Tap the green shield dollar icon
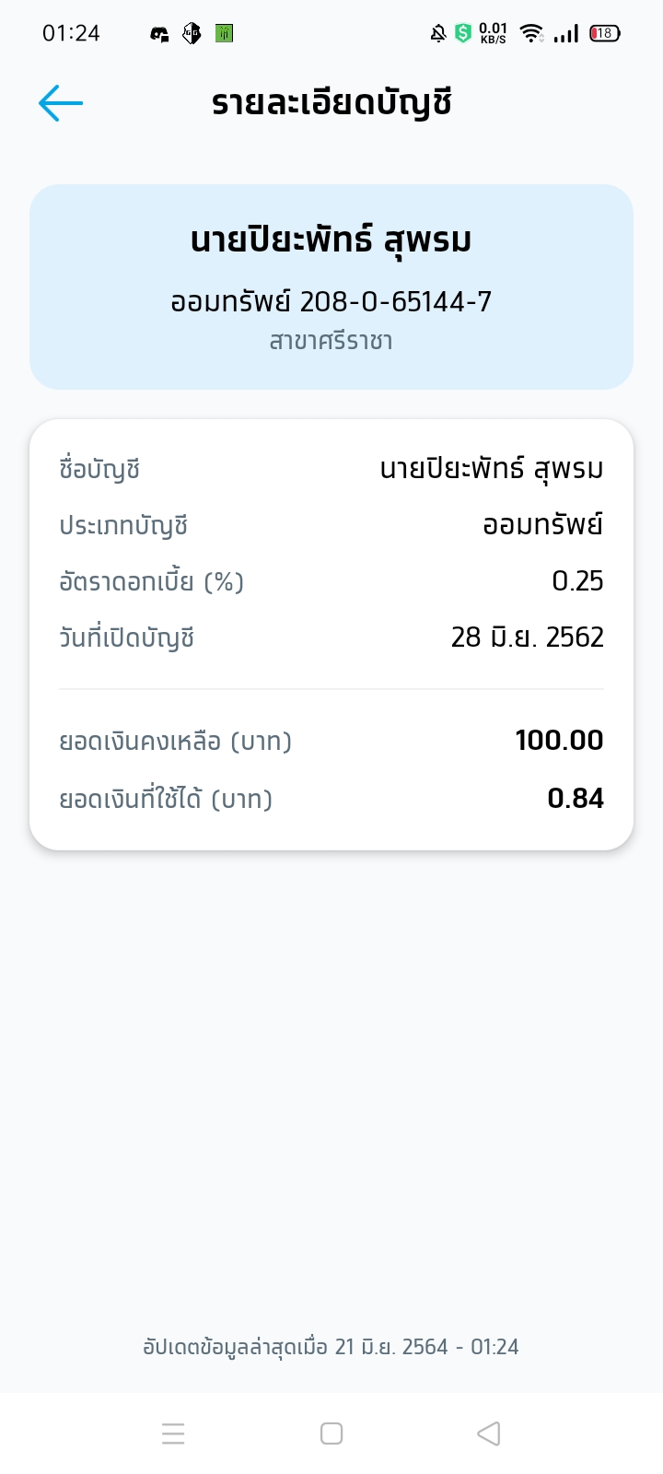 [x=463, y=34]
